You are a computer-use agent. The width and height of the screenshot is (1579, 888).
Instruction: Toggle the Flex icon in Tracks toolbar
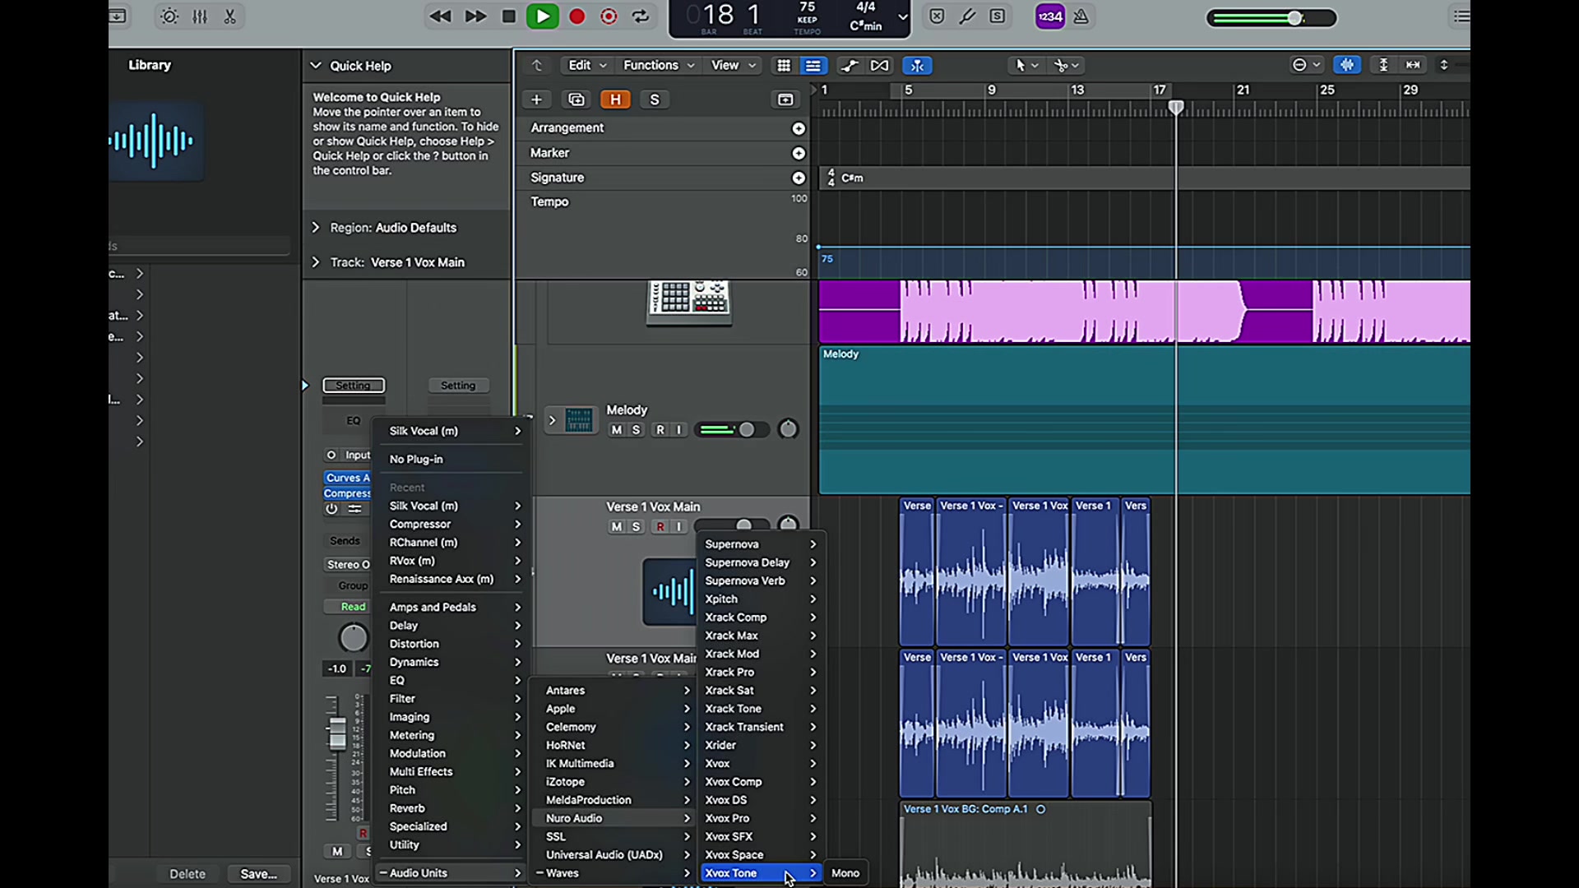(880, 66)
